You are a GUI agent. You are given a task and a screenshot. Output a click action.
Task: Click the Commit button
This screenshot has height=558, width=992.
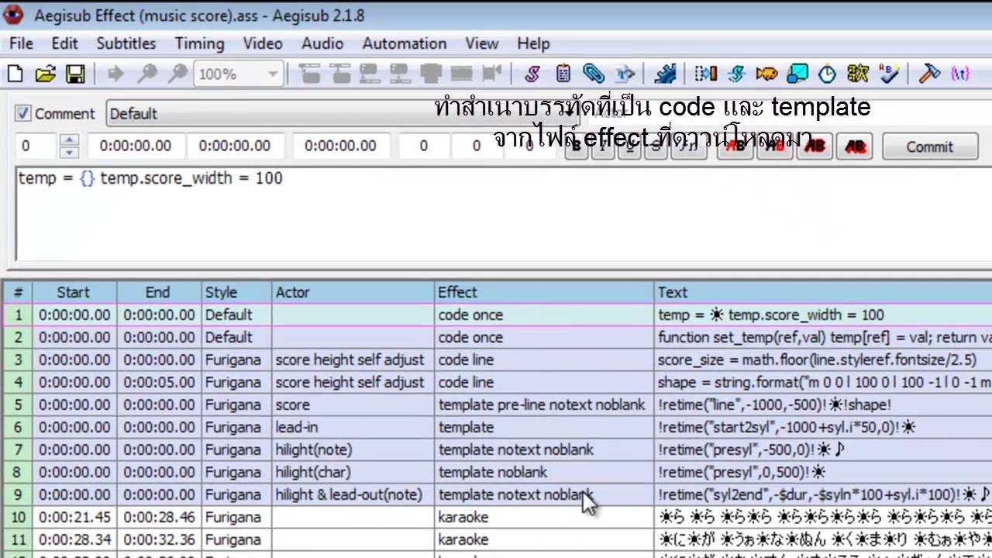click(929, 146)
